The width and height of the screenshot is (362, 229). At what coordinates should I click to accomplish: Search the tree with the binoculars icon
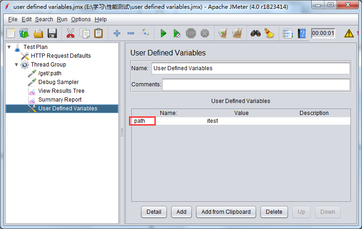pyautogui.click(x=255, y=33)
